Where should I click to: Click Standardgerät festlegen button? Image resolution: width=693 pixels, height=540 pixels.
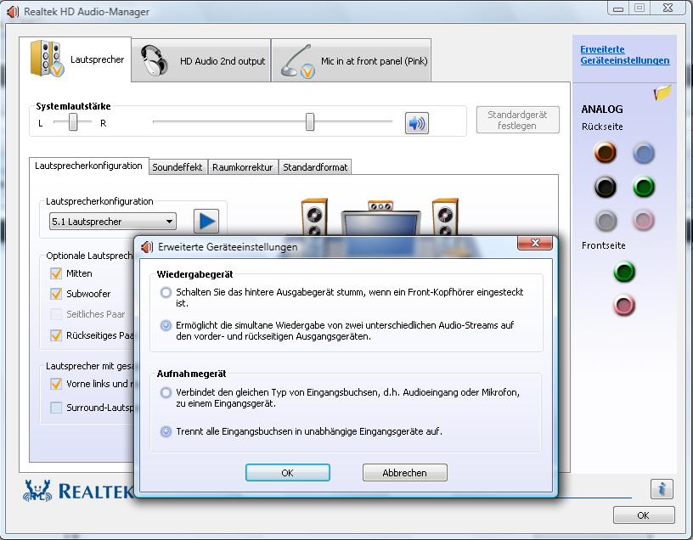point(517,120)
